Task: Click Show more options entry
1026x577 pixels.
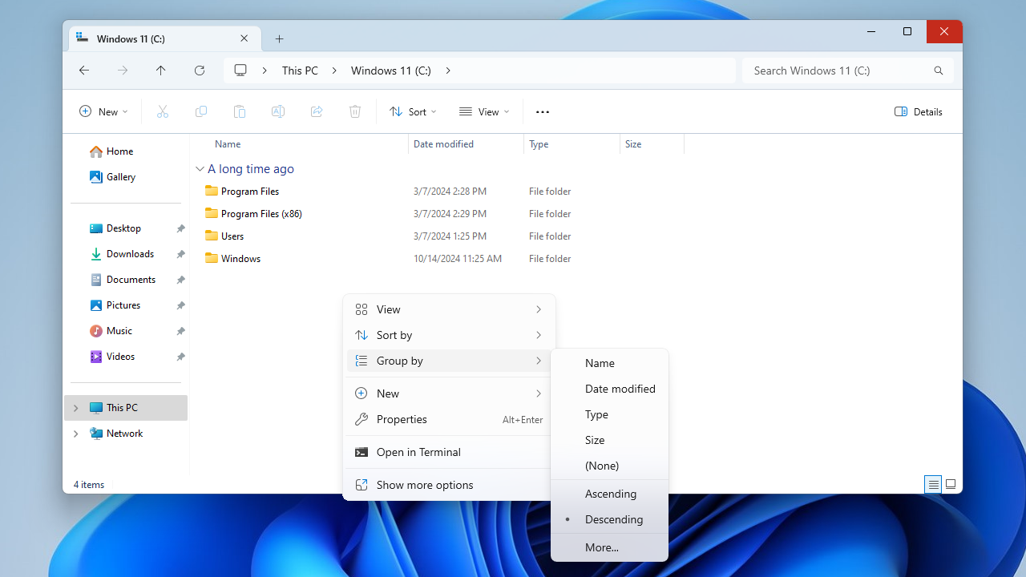Action: coord(424,485)
